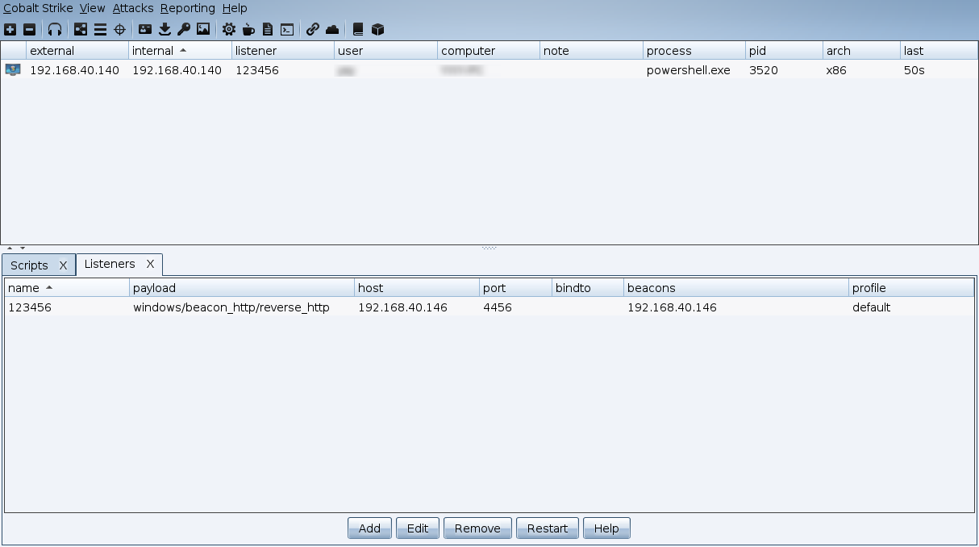
Task: Click the Disconnect from team server minus icon
Action: click(x=29, y=29)
